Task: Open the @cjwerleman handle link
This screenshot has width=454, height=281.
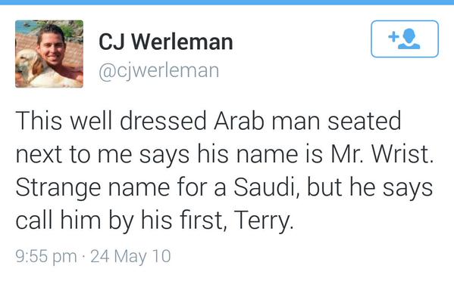Action: pyautogui.click(x=158, y=71)
